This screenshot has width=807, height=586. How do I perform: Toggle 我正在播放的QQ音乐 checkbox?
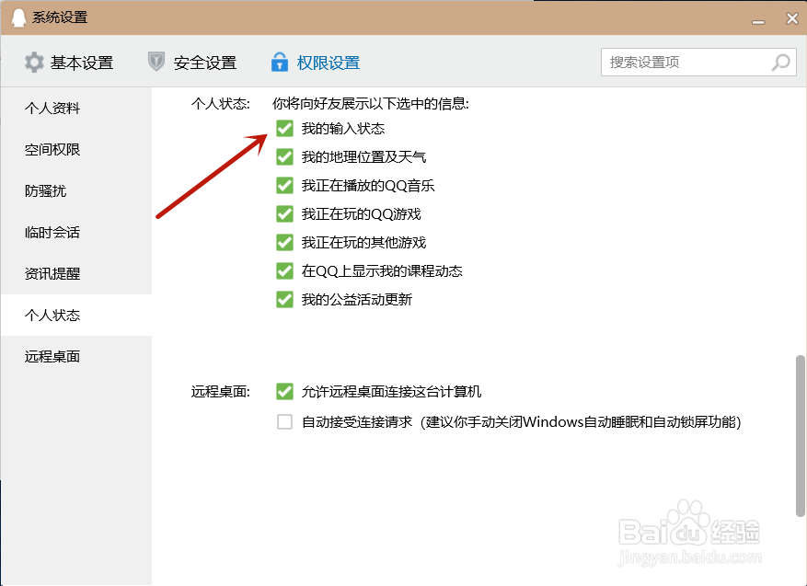[284, 185]
